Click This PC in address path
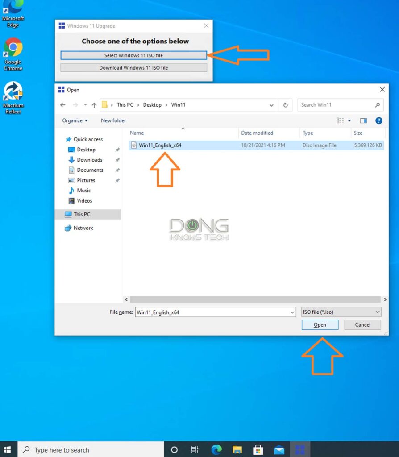The width and height of the screenshot is (399, 457). [x=125, y=104]
